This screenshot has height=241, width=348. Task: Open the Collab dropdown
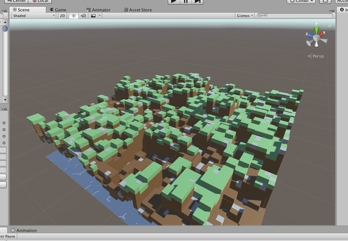[x=301, y=1]
